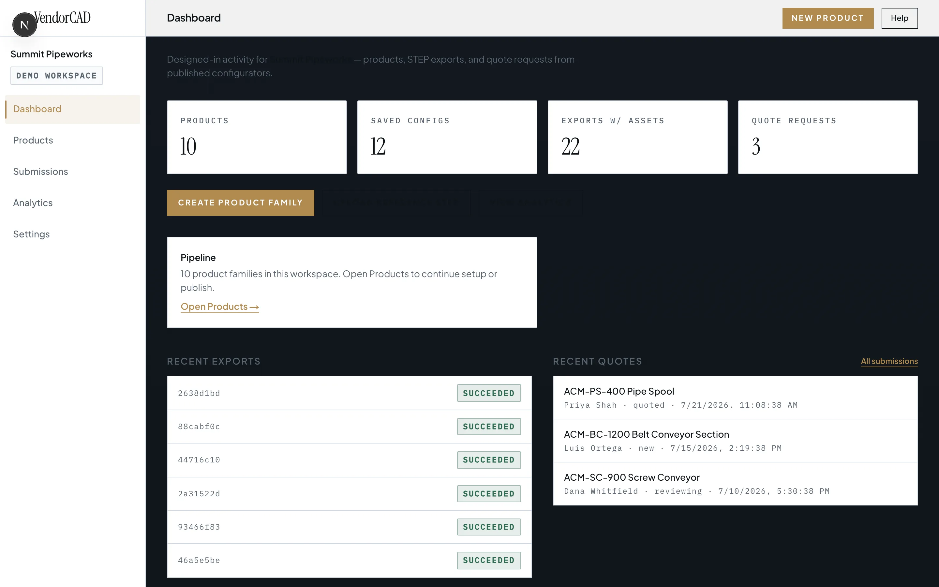939x587 pixels.
Task: Click Create Product Family button
Action: pos(240,203)
